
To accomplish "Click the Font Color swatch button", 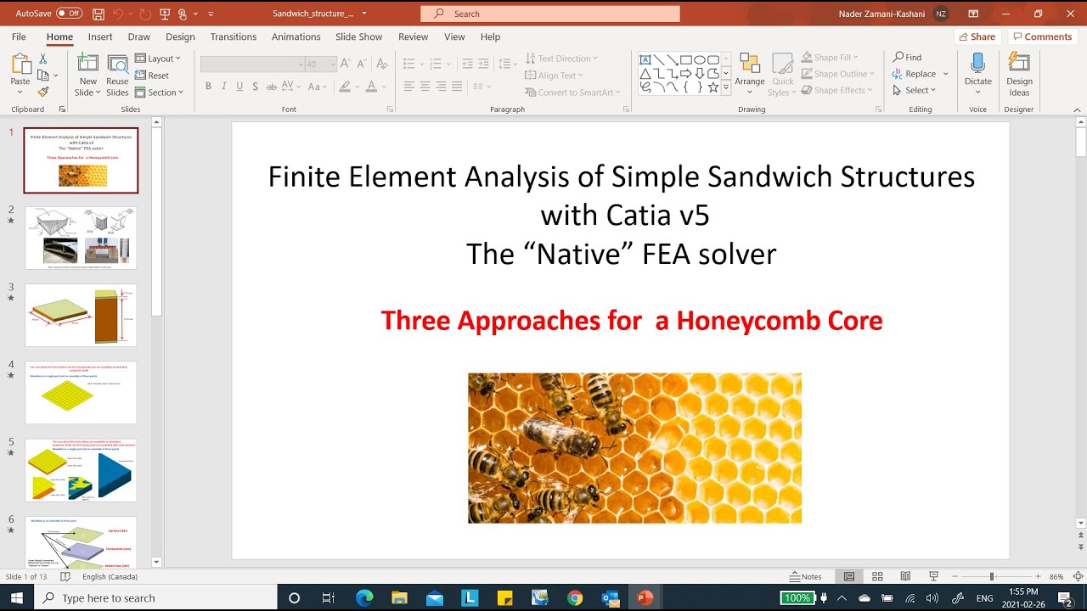I will pos(371,87).
